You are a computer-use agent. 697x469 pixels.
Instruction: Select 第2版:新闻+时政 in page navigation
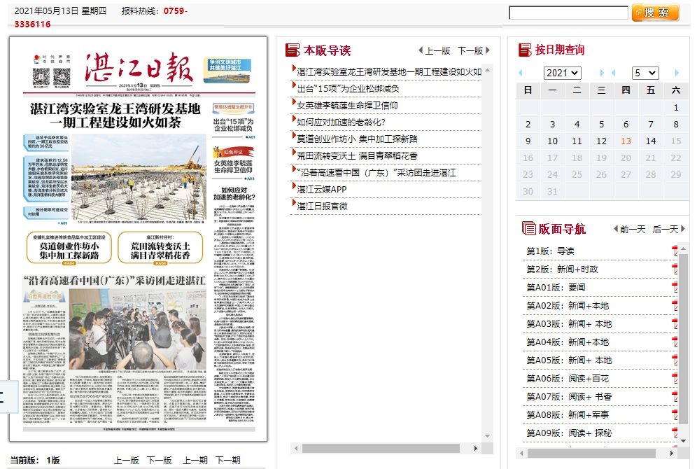pyautogui.click(x=563, y=269)
